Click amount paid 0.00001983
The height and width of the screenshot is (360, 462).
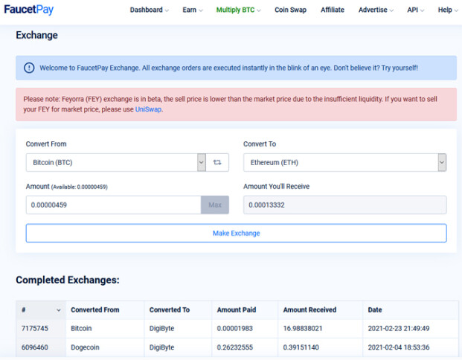pyautogui.click(x=235, y=329)
